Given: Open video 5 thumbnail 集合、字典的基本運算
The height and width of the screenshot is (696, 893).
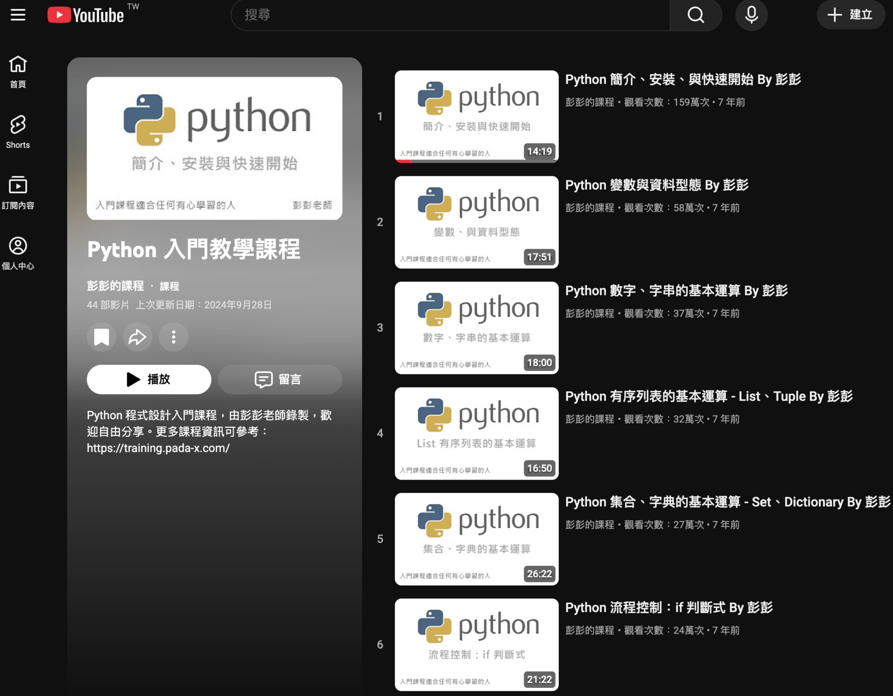Looking at the screenshot, I should 477,539.
